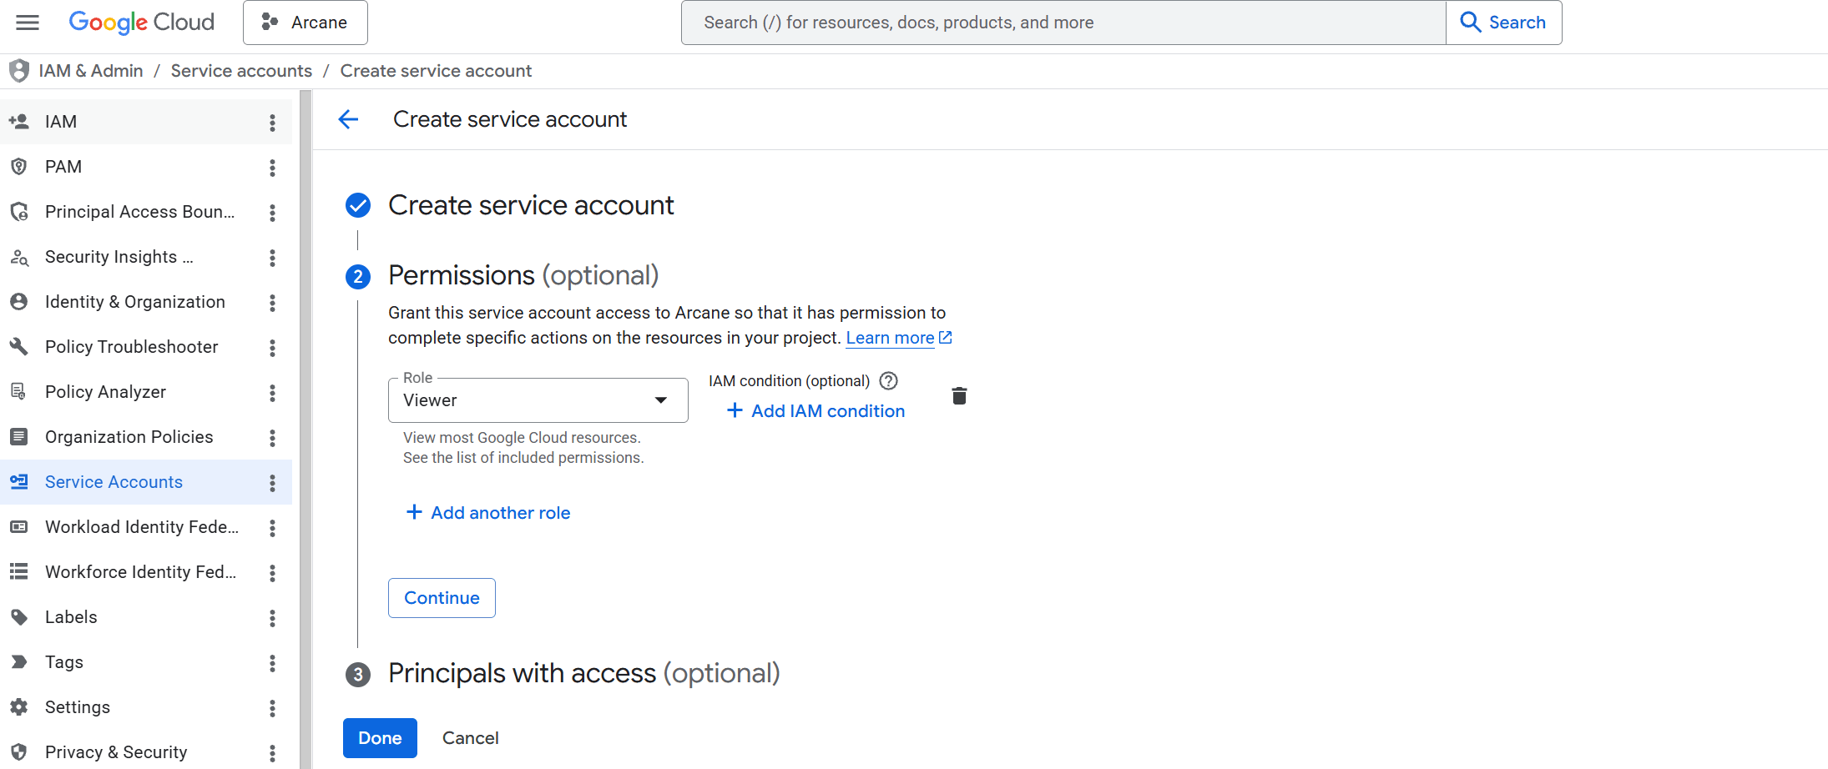
Task: Expand the Principals with access step
Action: pyautogui.click(x=583, y=673)
